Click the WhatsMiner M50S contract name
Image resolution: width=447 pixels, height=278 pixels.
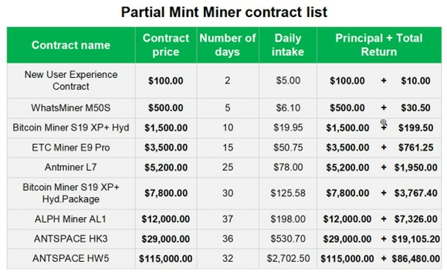click(x=71, y=108)
